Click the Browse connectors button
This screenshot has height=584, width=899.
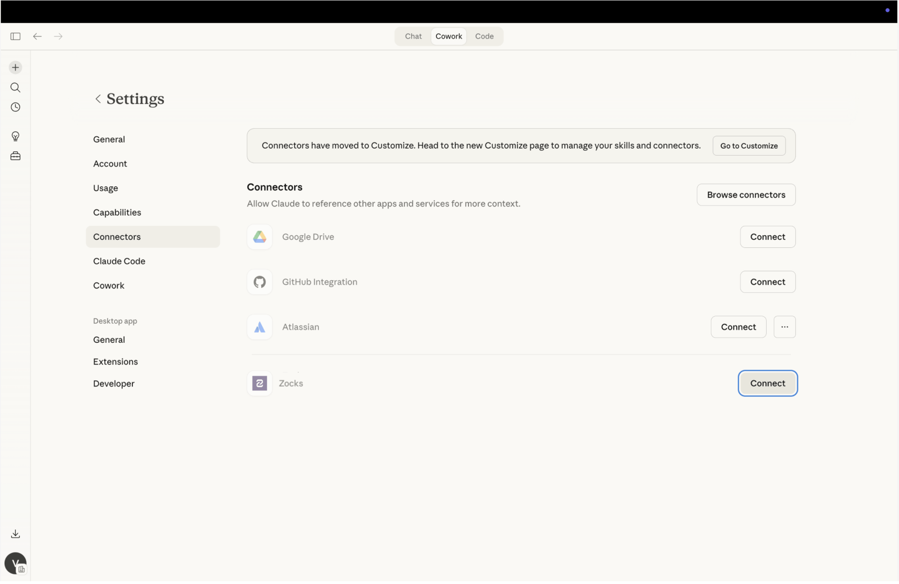(746, 195)
